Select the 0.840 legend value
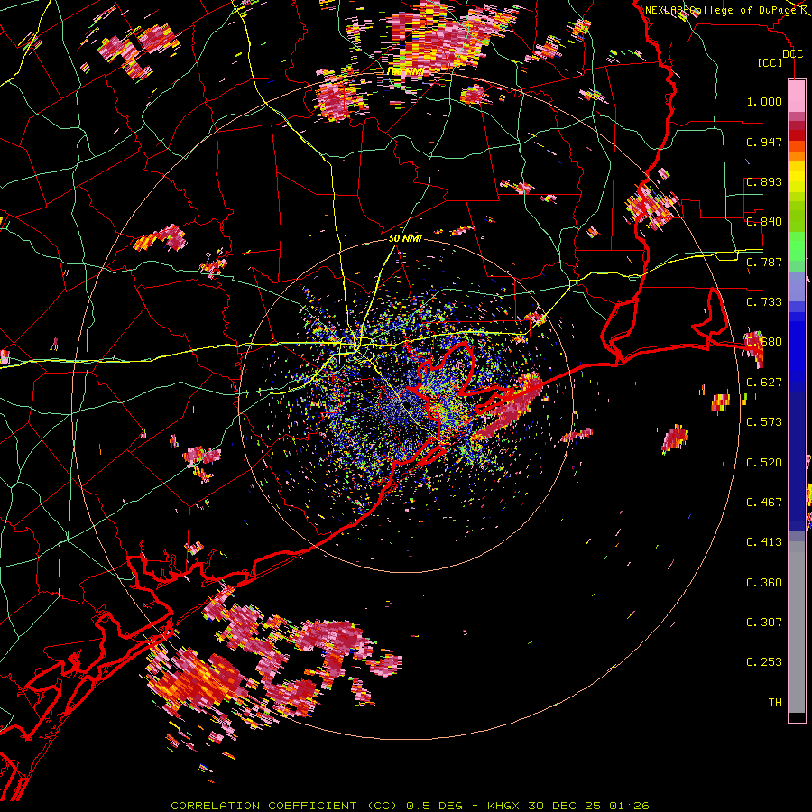Image resolution: width=812 pixels, height=812 pixels. [x=764, y=222]
